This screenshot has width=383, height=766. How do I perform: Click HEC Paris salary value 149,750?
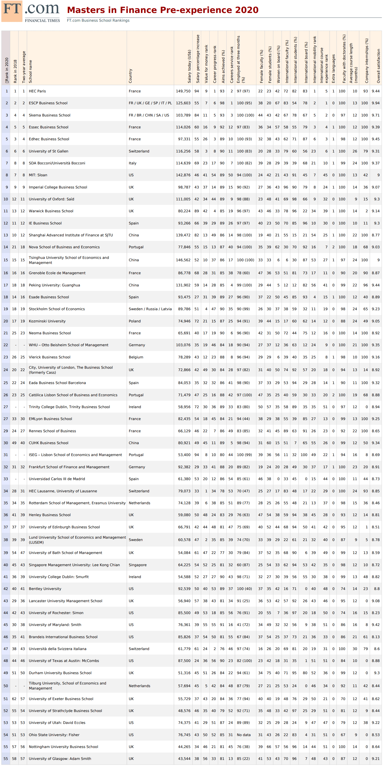pyautogui.click(x=183, y=91)
